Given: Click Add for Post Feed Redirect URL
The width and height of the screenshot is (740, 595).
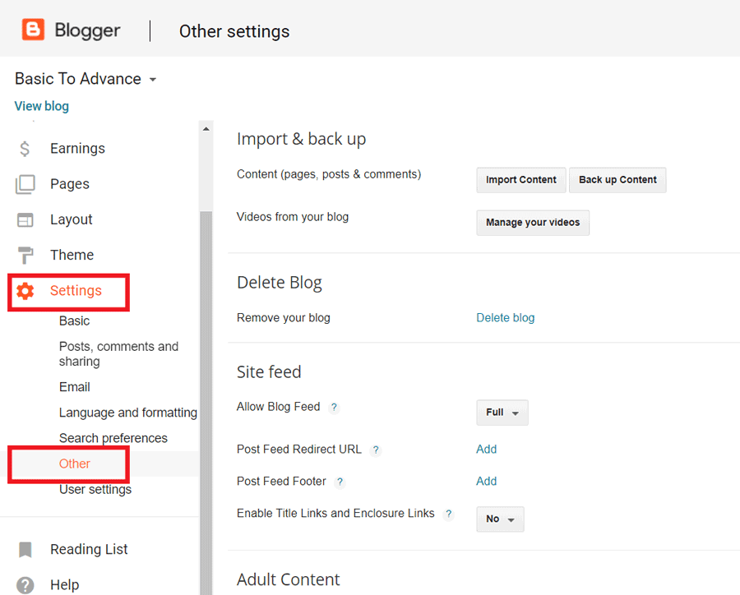Looking at the screenshot, I should click(487, 450).
